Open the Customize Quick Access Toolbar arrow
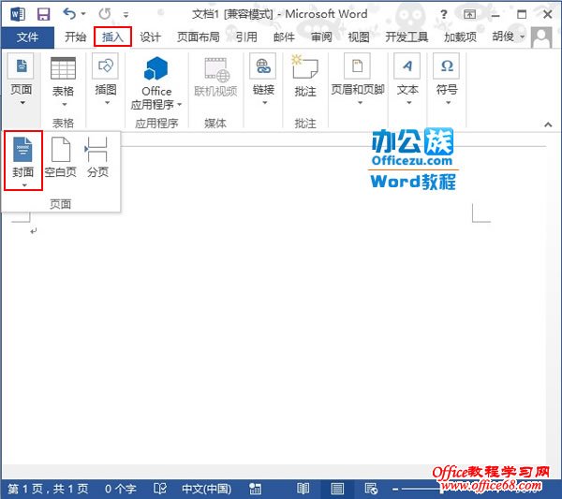The width and height of the screenshot is (562, 499). (126, 15)
